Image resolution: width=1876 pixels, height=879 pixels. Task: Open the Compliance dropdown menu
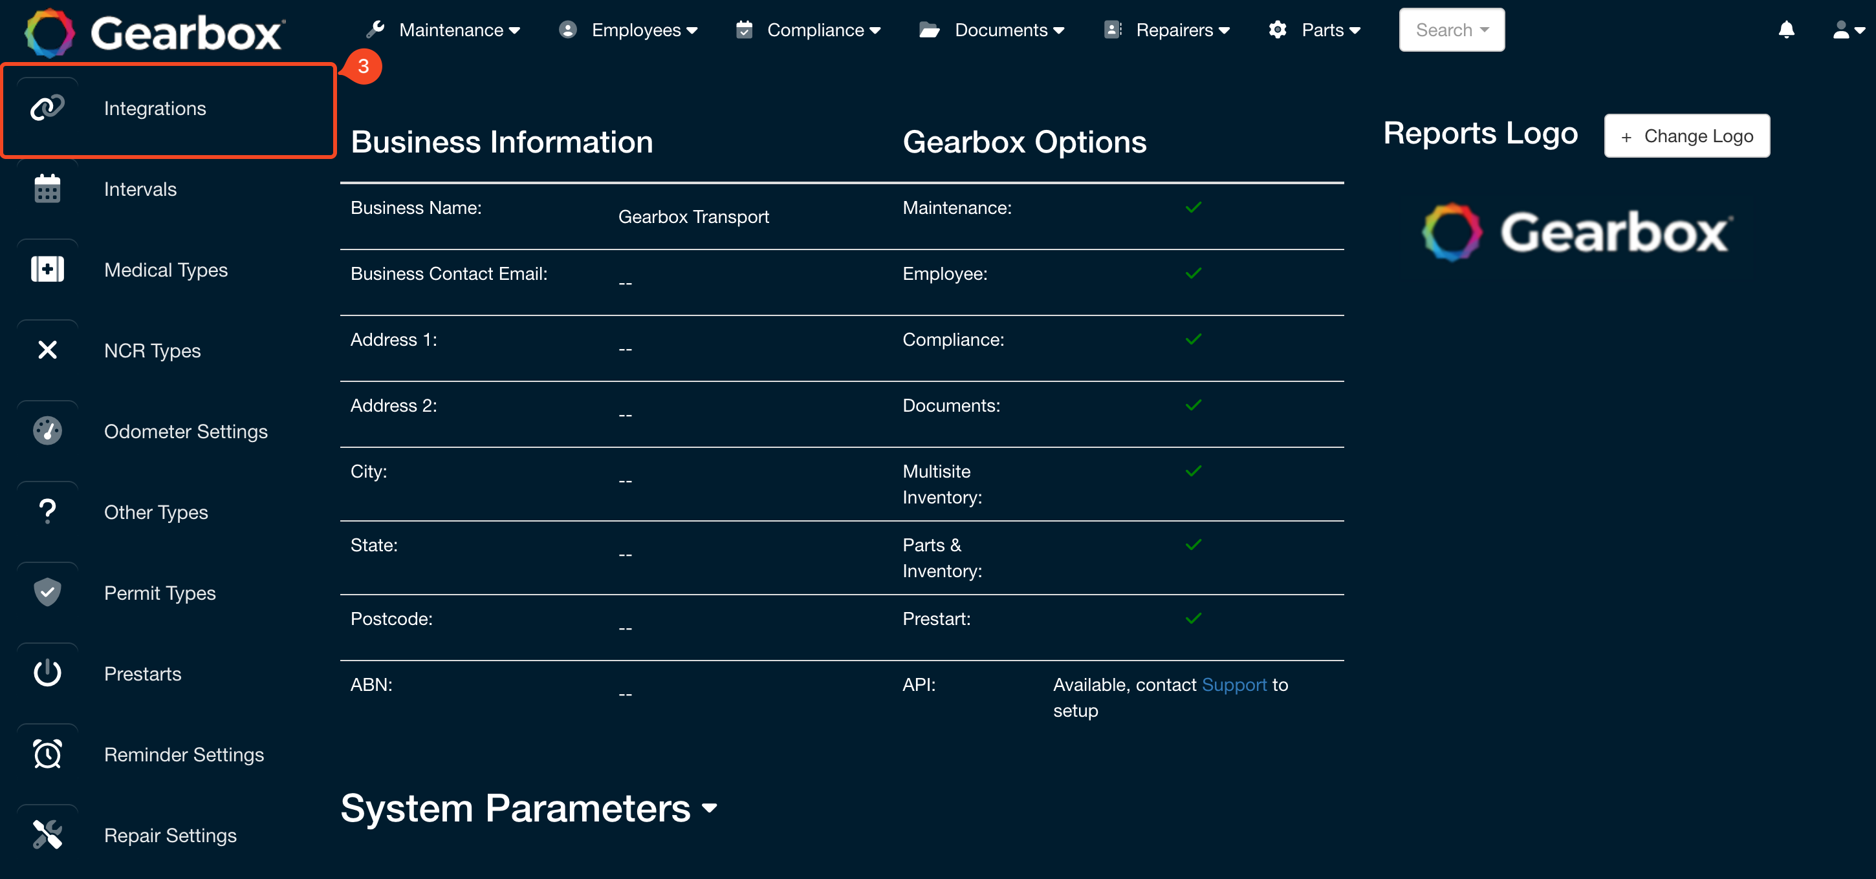click(x=823, y=30)
